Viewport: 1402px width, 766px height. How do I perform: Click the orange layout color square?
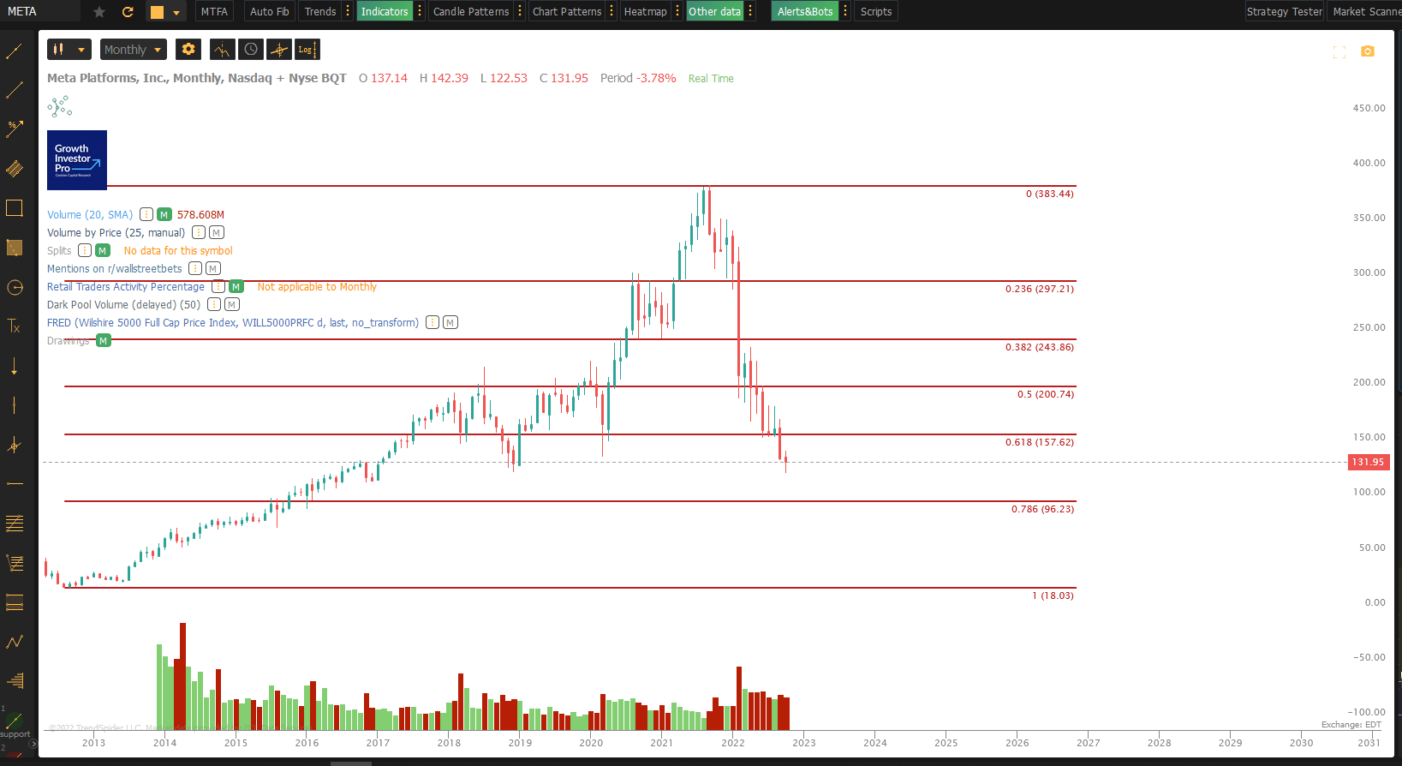157,12
